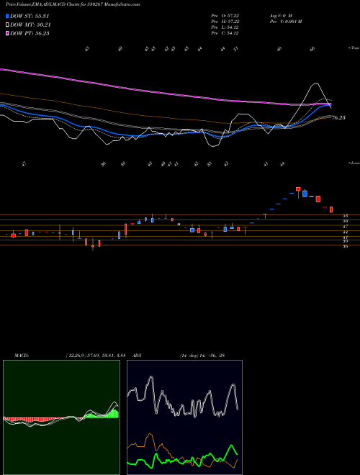Click the 'Pre H: 57.22' high value
Viewport: 360px width, 475px height.
pyautogui.click(x=225, y=22)
